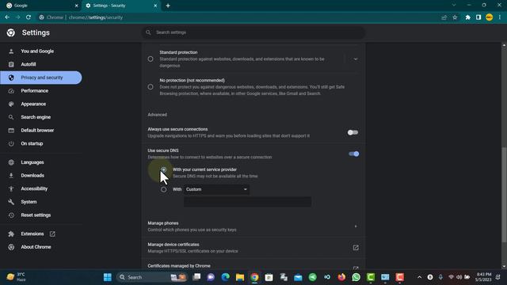
Task: Open Privacy and security section
Action: click(x=41, y=78)
